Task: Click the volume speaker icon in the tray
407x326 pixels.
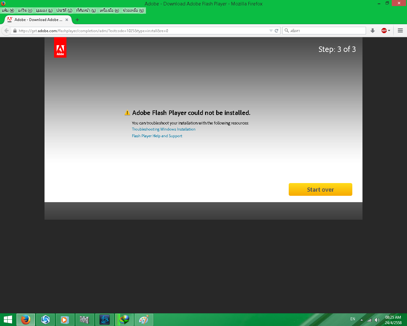Action: point(377,320)
